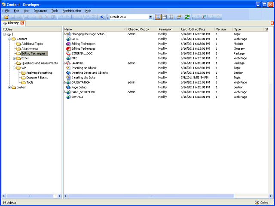
Task: Open the Document menu
Action: [x=40, y=11]
